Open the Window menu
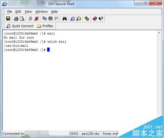The width and height of the screenshot is (164, 138). [x=41, y=11]
